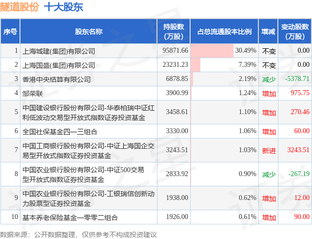
Task: Click holdings value 6878.85
Action: click(x=177, y=79)
